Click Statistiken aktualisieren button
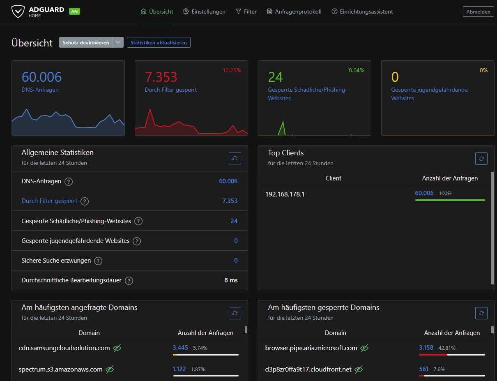Image resolution: width=497 pixels, height=381 pixels. [x=159, y=42]
